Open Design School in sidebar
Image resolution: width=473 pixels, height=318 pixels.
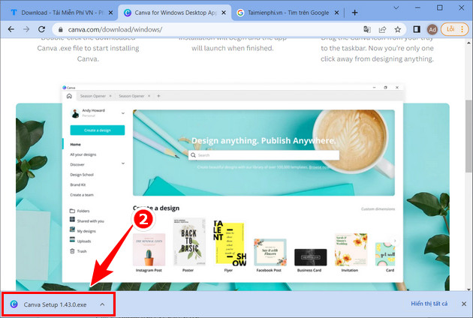(82, 175)
